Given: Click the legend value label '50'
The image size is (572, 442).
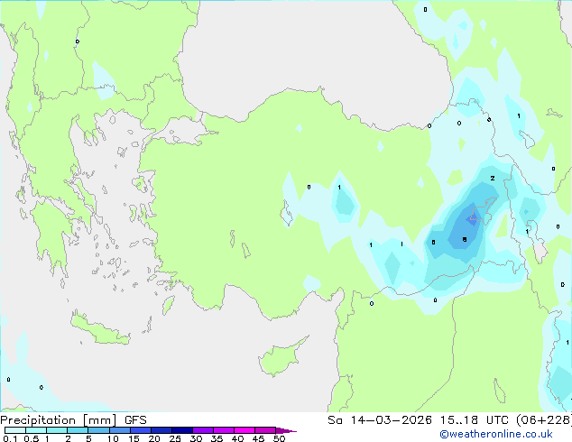Looking at the screenshot, I should [279, 438].
